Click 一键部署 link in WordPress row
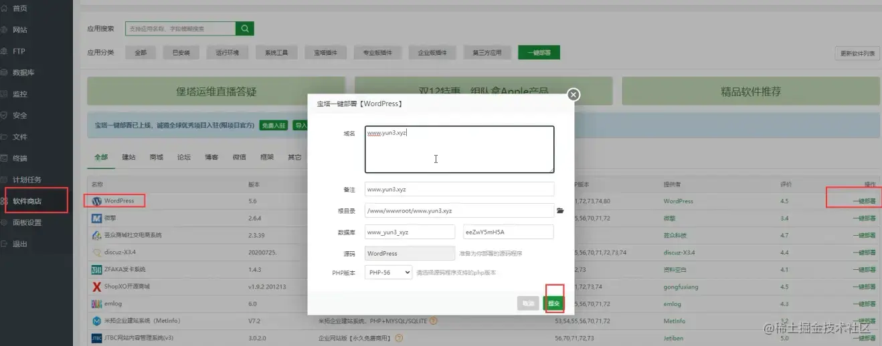The height and width of the screenshot is (346, 882). tap(864, 200)
